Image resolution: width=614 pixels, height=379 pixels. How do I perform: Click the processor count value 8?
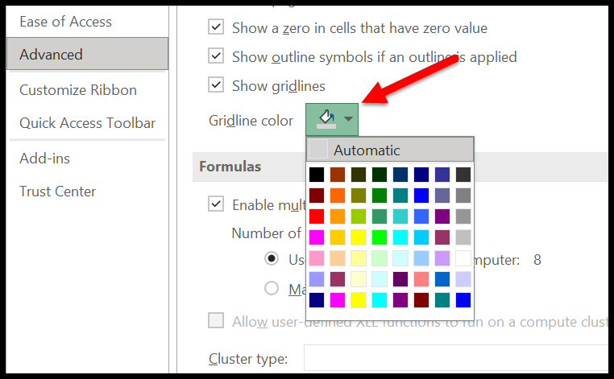coord(537,260)
